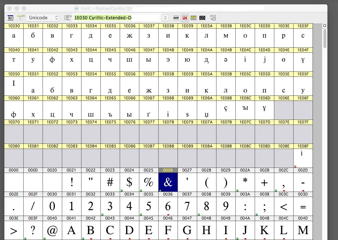
Task: Toggle NAME caption mode
Action: (176, 17)
